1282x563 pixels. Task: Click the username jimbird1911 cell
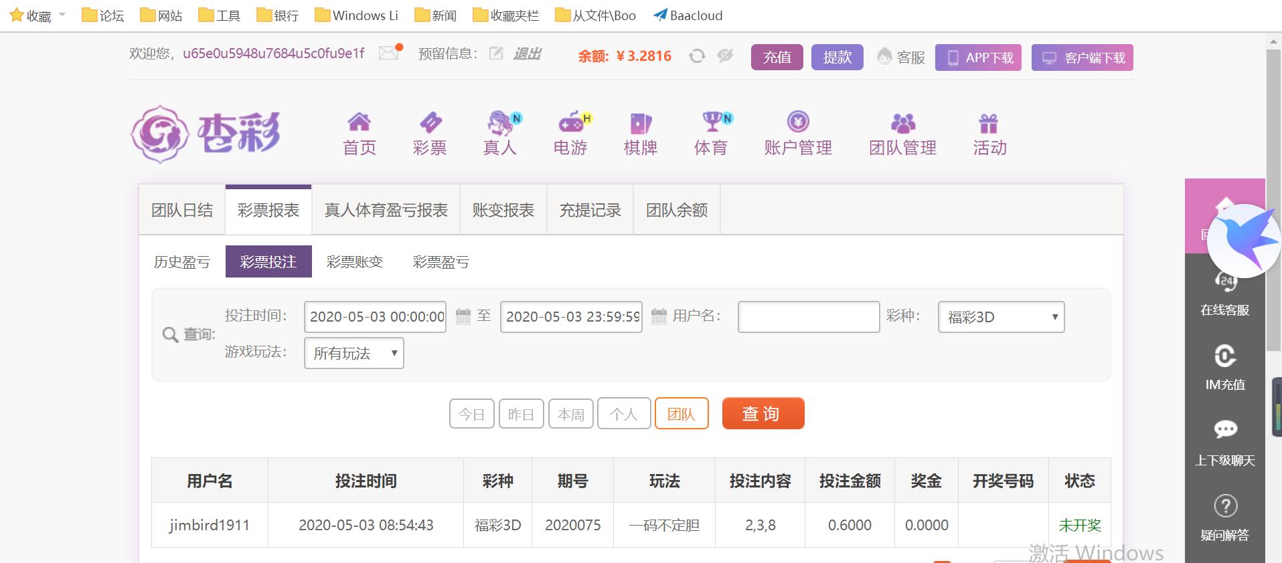coord(210,525)
